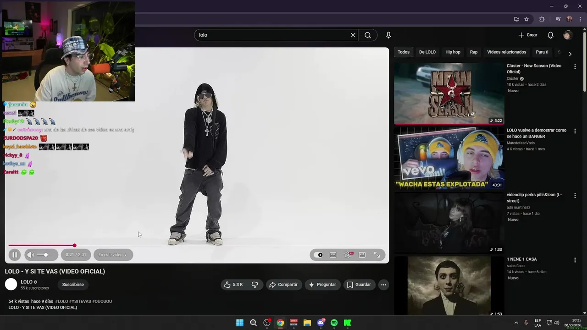Click the Preguntar button

click(322, 285)
